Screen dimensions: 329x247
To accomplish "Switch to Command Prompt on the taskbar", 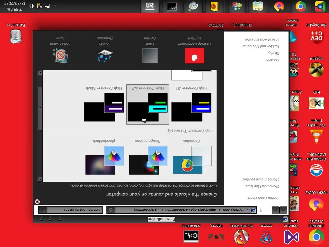I will tap(172, 6).
